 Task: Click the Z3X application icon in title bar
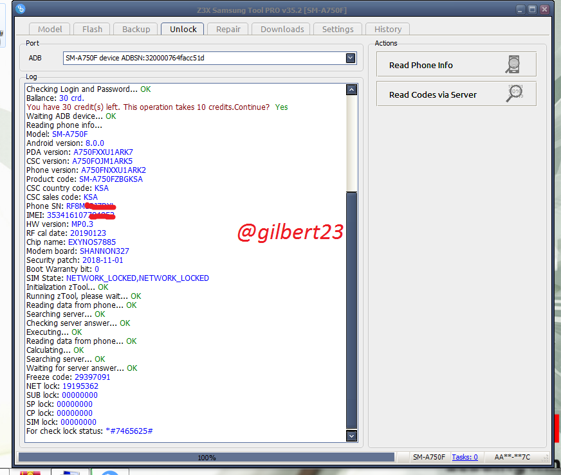coord(21,9)
